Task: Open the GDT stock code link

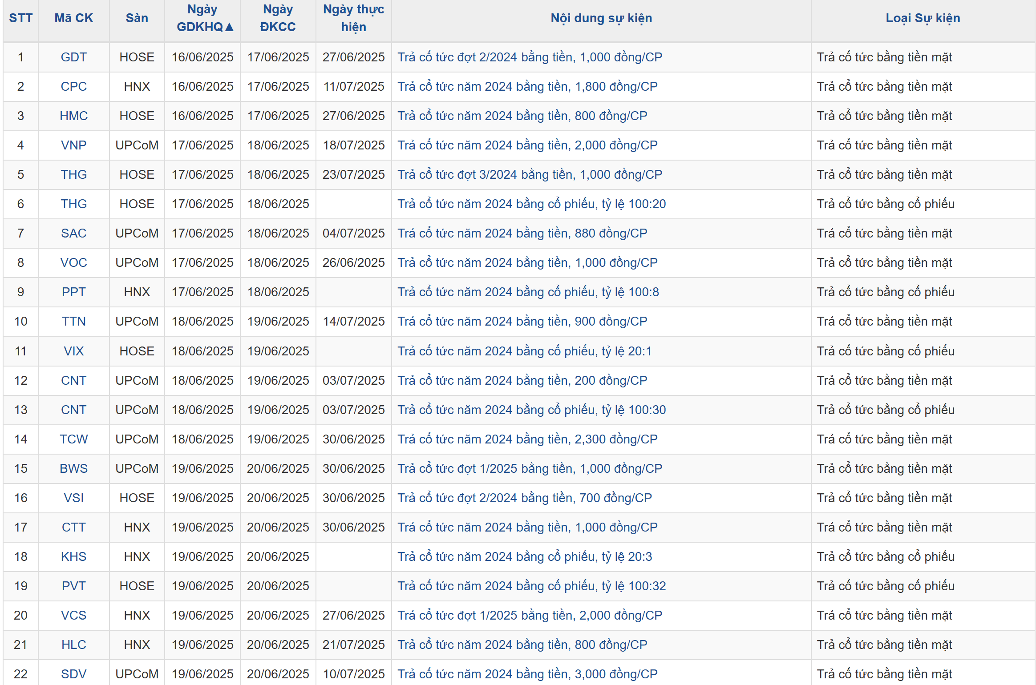Action: tap(73, 57)
